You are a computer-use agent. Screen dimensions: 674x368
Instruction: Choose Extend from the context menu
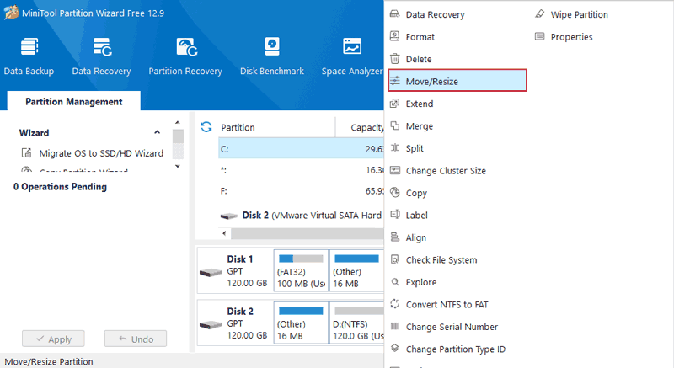[419, 104]
